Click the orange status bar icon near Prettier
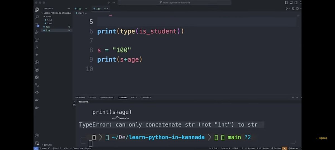Image resolution: width=335 pixels, height=150 pixels. pyautogui.click(x=284, y=148)
